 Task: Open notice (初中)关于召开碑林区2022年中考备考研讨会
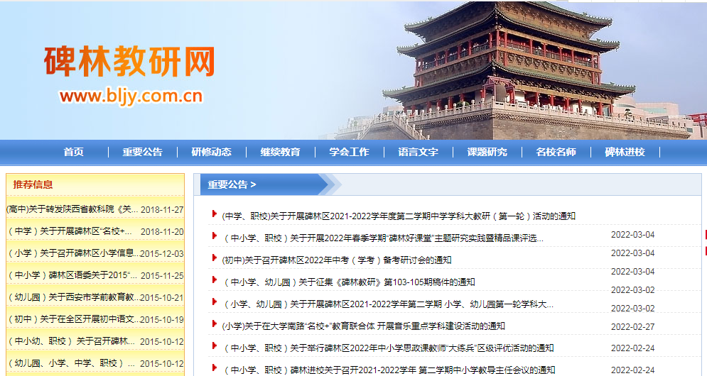click(x=337, y=260)
